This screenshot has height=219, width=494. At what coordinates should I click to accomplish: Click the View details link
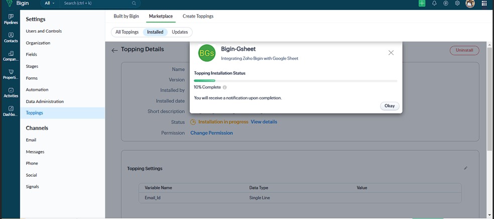(x=264, y=122)
